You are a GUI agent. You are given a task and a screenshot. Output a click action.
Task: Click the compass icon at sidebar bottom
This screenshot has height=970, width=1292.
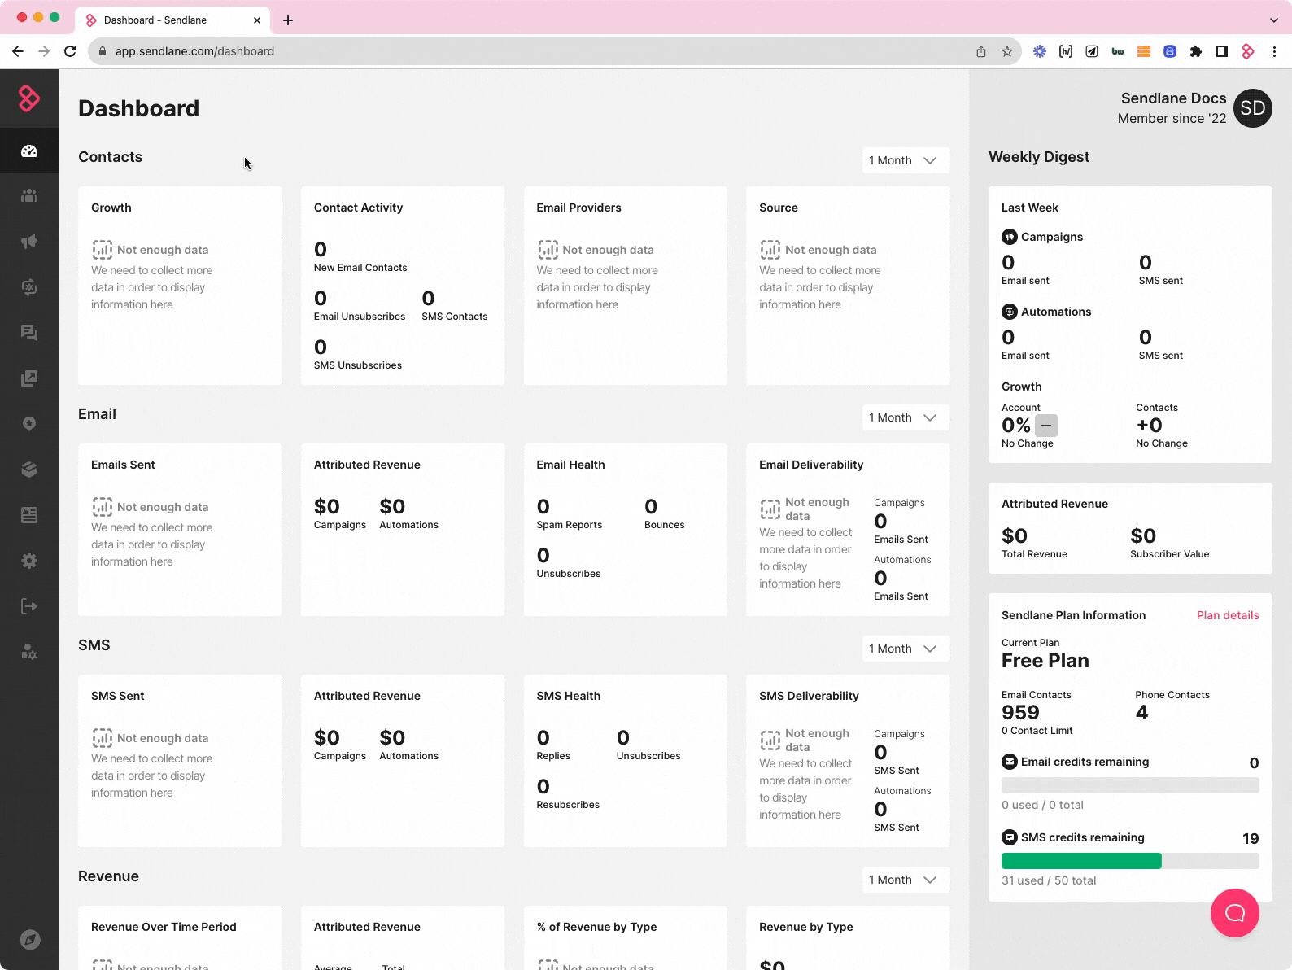[30, 940]
